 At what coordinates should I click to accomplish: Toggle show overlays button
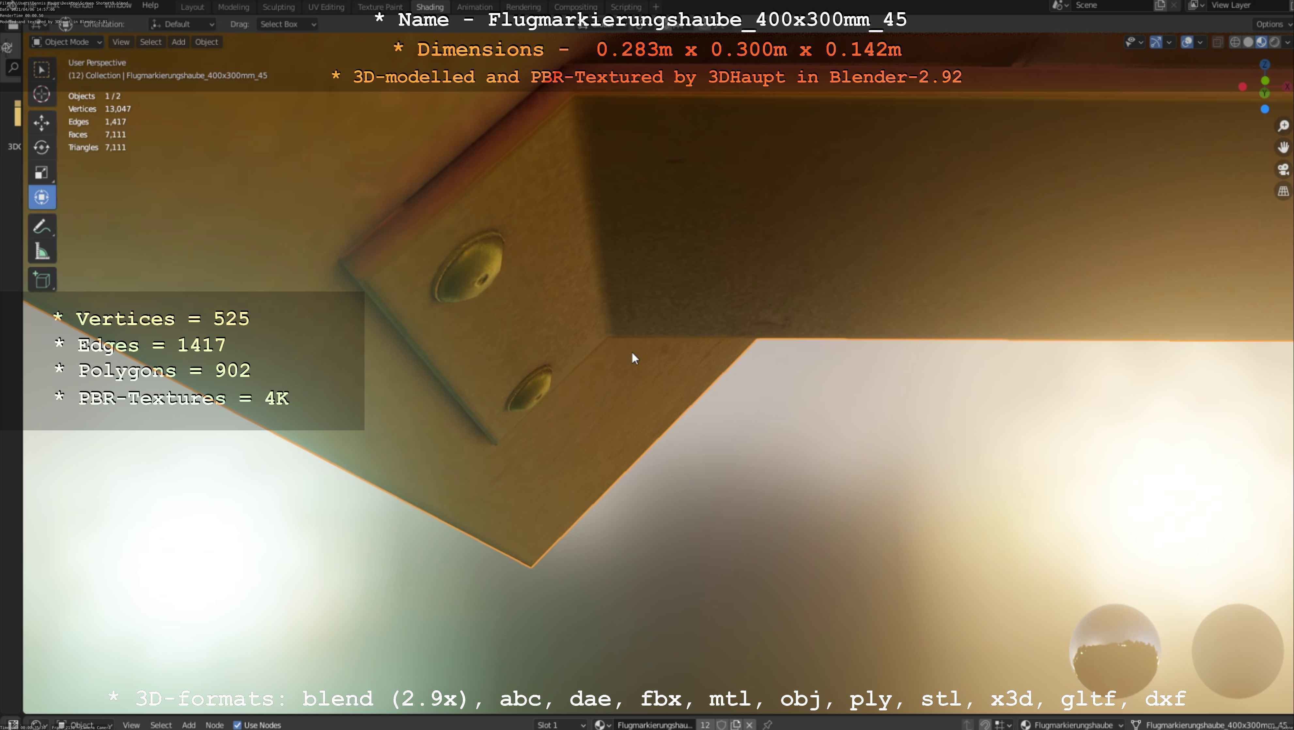pos(1187,42)
